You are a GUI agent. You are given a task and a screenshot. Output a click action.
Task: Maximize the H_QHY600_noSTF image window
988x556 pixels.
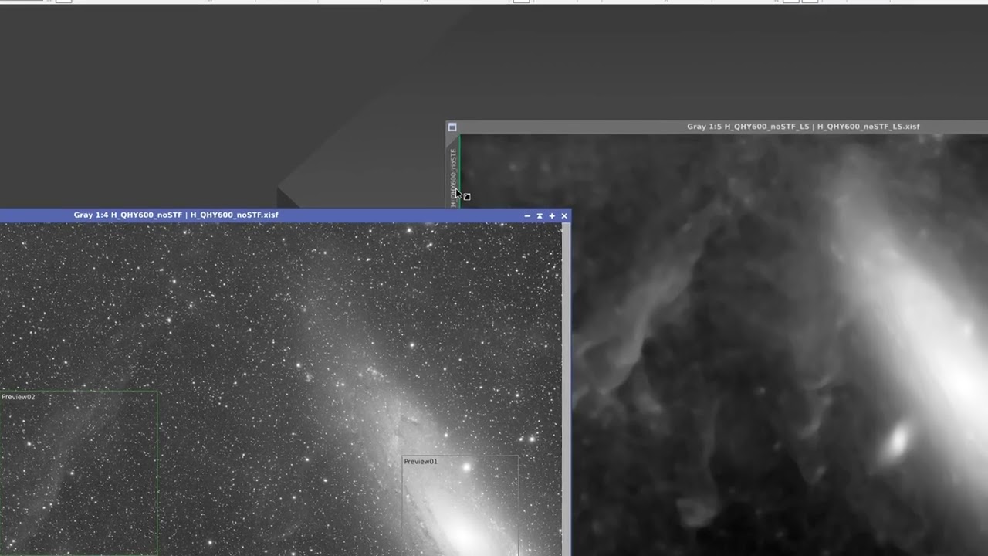552,216
